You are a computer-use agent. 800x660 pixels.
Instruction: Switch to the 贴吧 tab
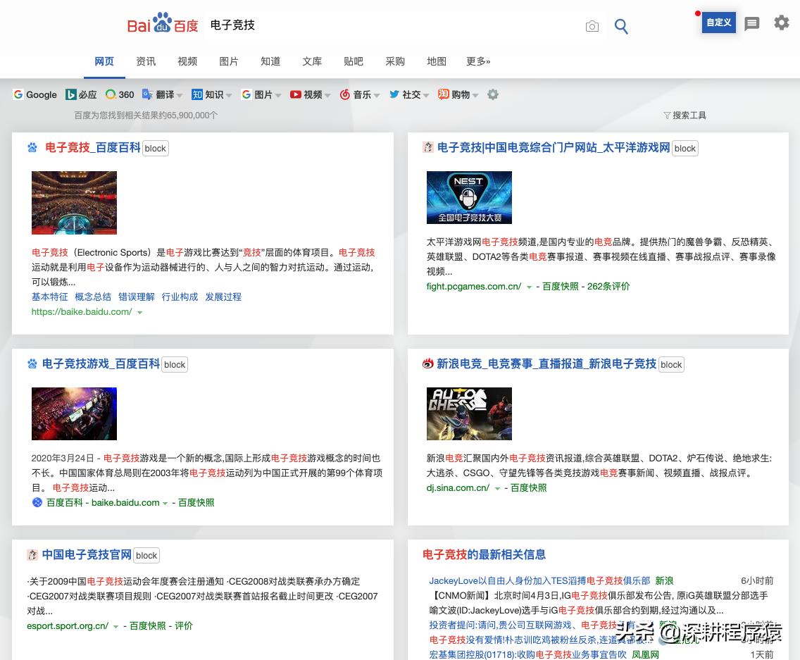coord(353,61)
